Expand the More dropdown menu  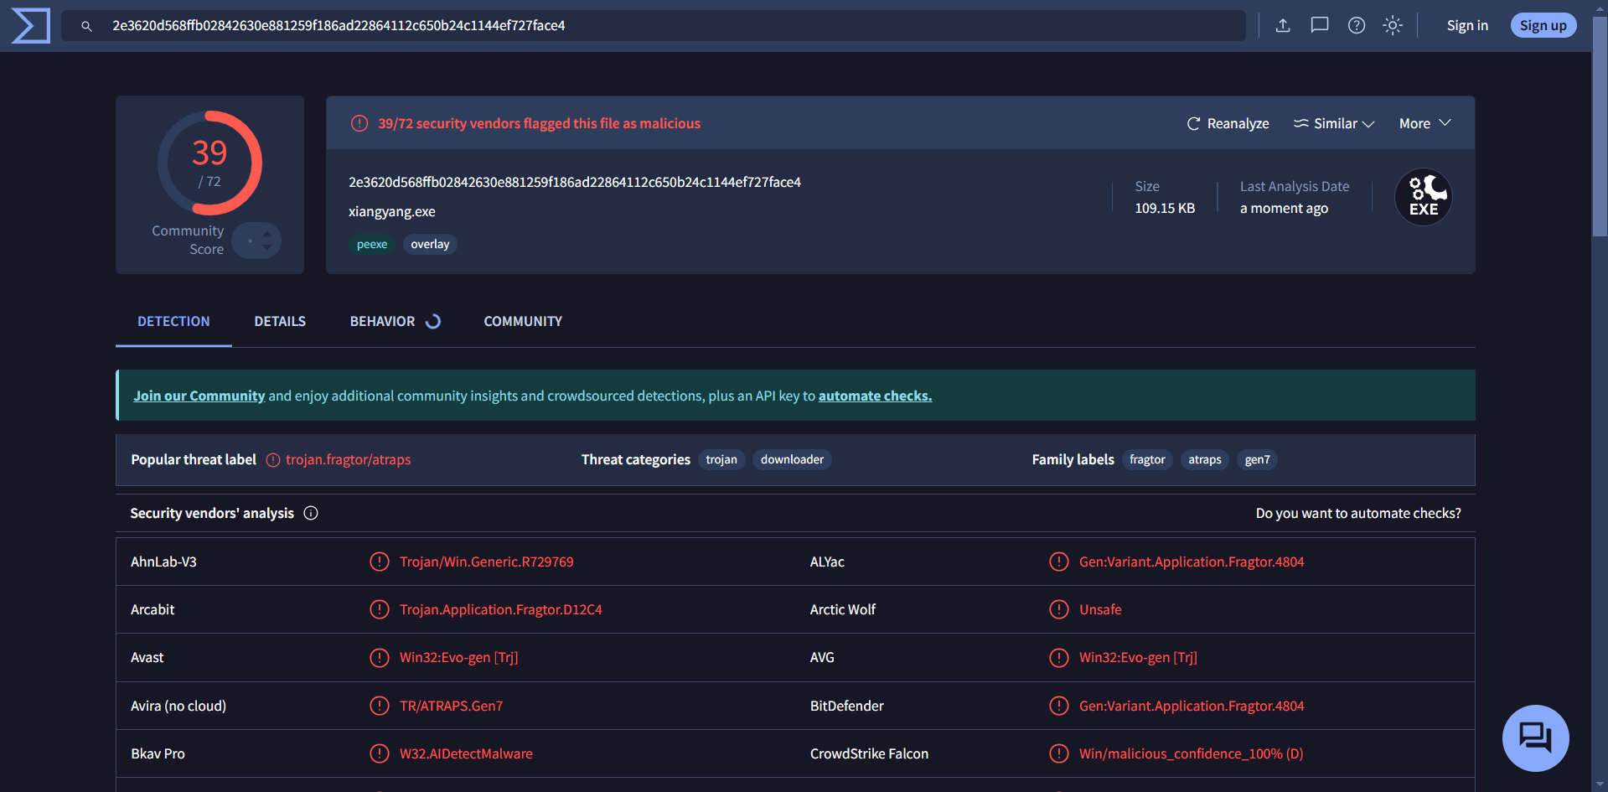click(x=1424, y=124)
